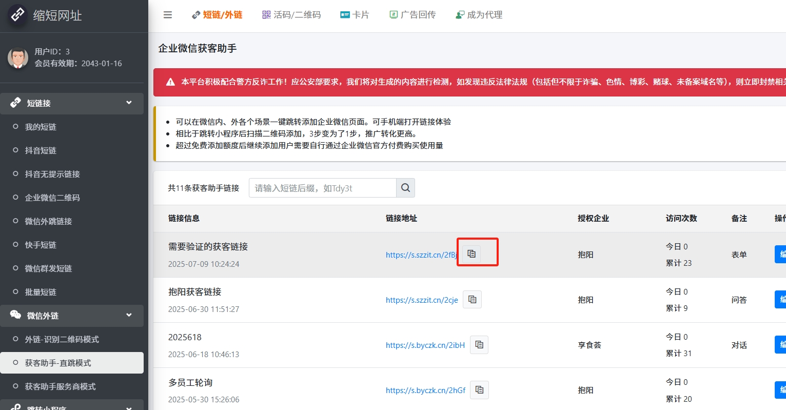Click the 缩短网址 logo icon
Screen dimensions: 786x410
coord(18,15)
